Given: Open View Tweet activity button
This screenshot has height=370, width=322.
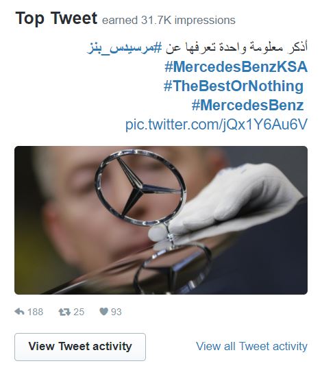Looking at the screenshot, I should coord(80,347).
